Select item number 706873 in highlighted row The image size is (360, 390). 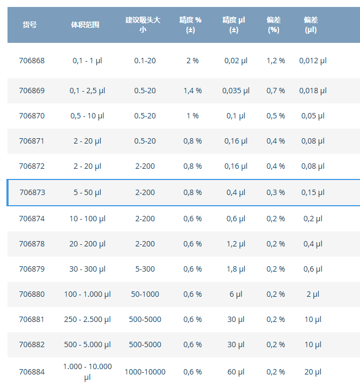pos(32,192)
